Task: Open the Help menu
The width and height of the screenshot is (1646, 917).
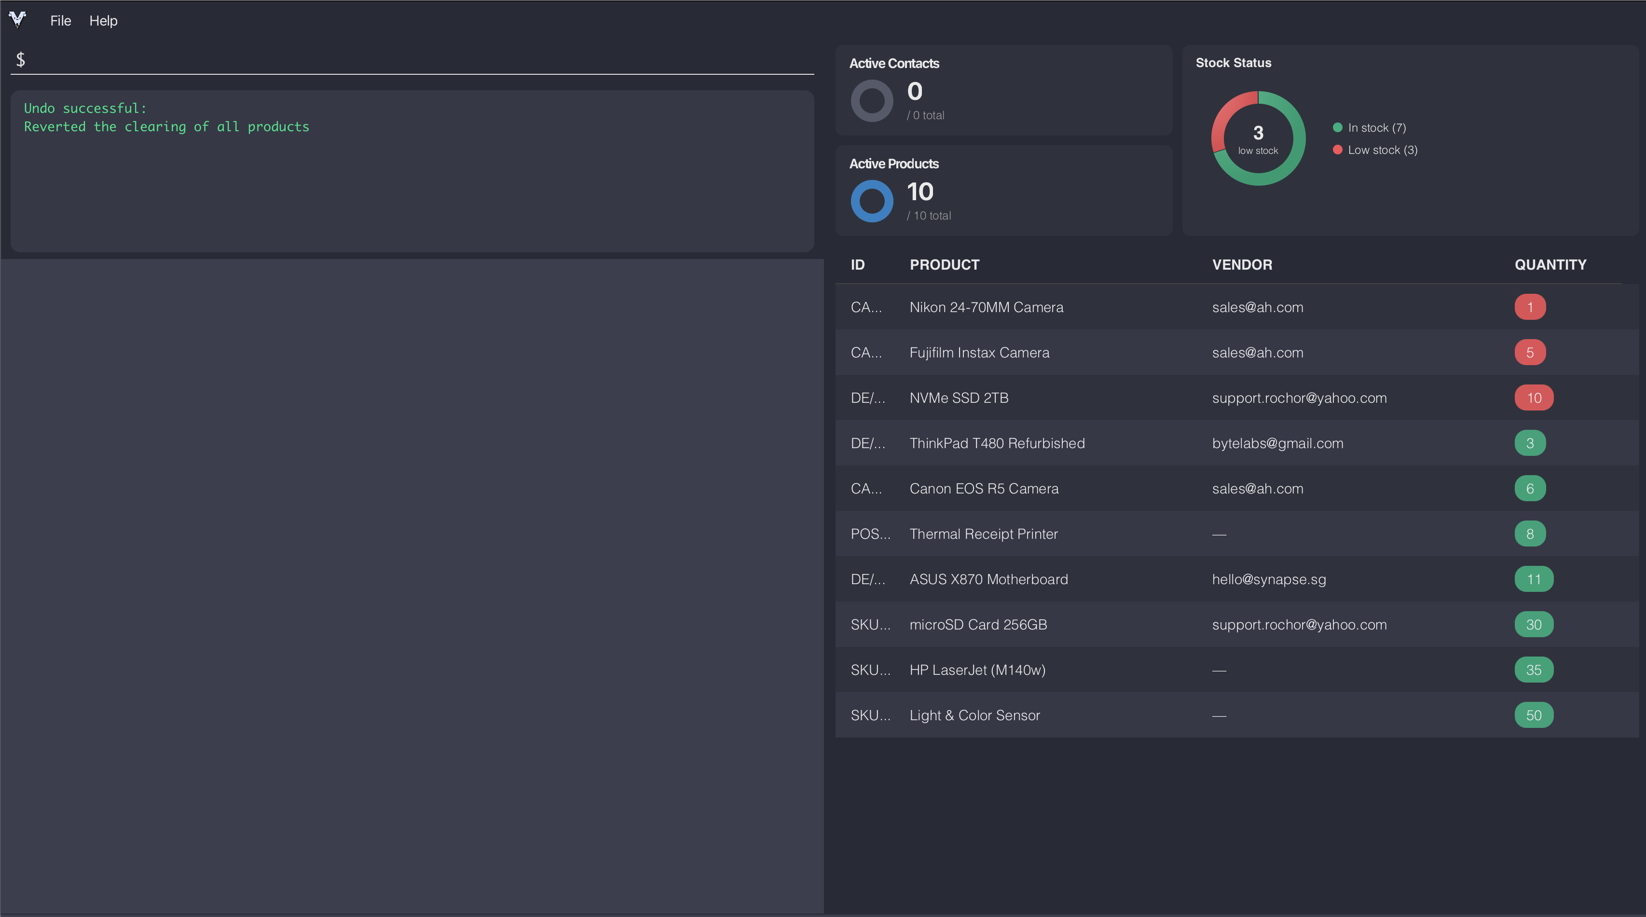Action: 103,21
